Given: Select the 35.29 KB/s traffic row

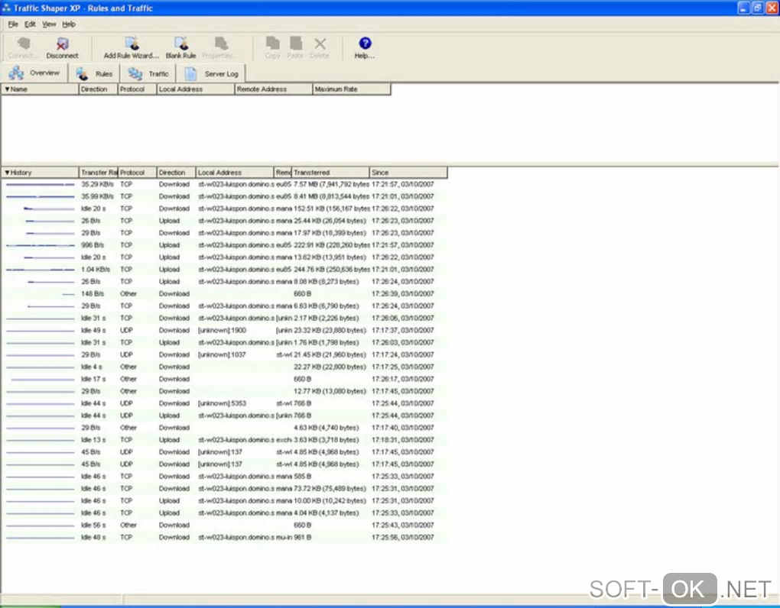Looking at the screenshot, I should point(224,184).
